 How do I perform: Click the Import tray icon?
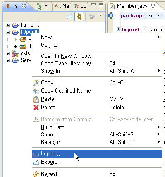click(36, 154)
